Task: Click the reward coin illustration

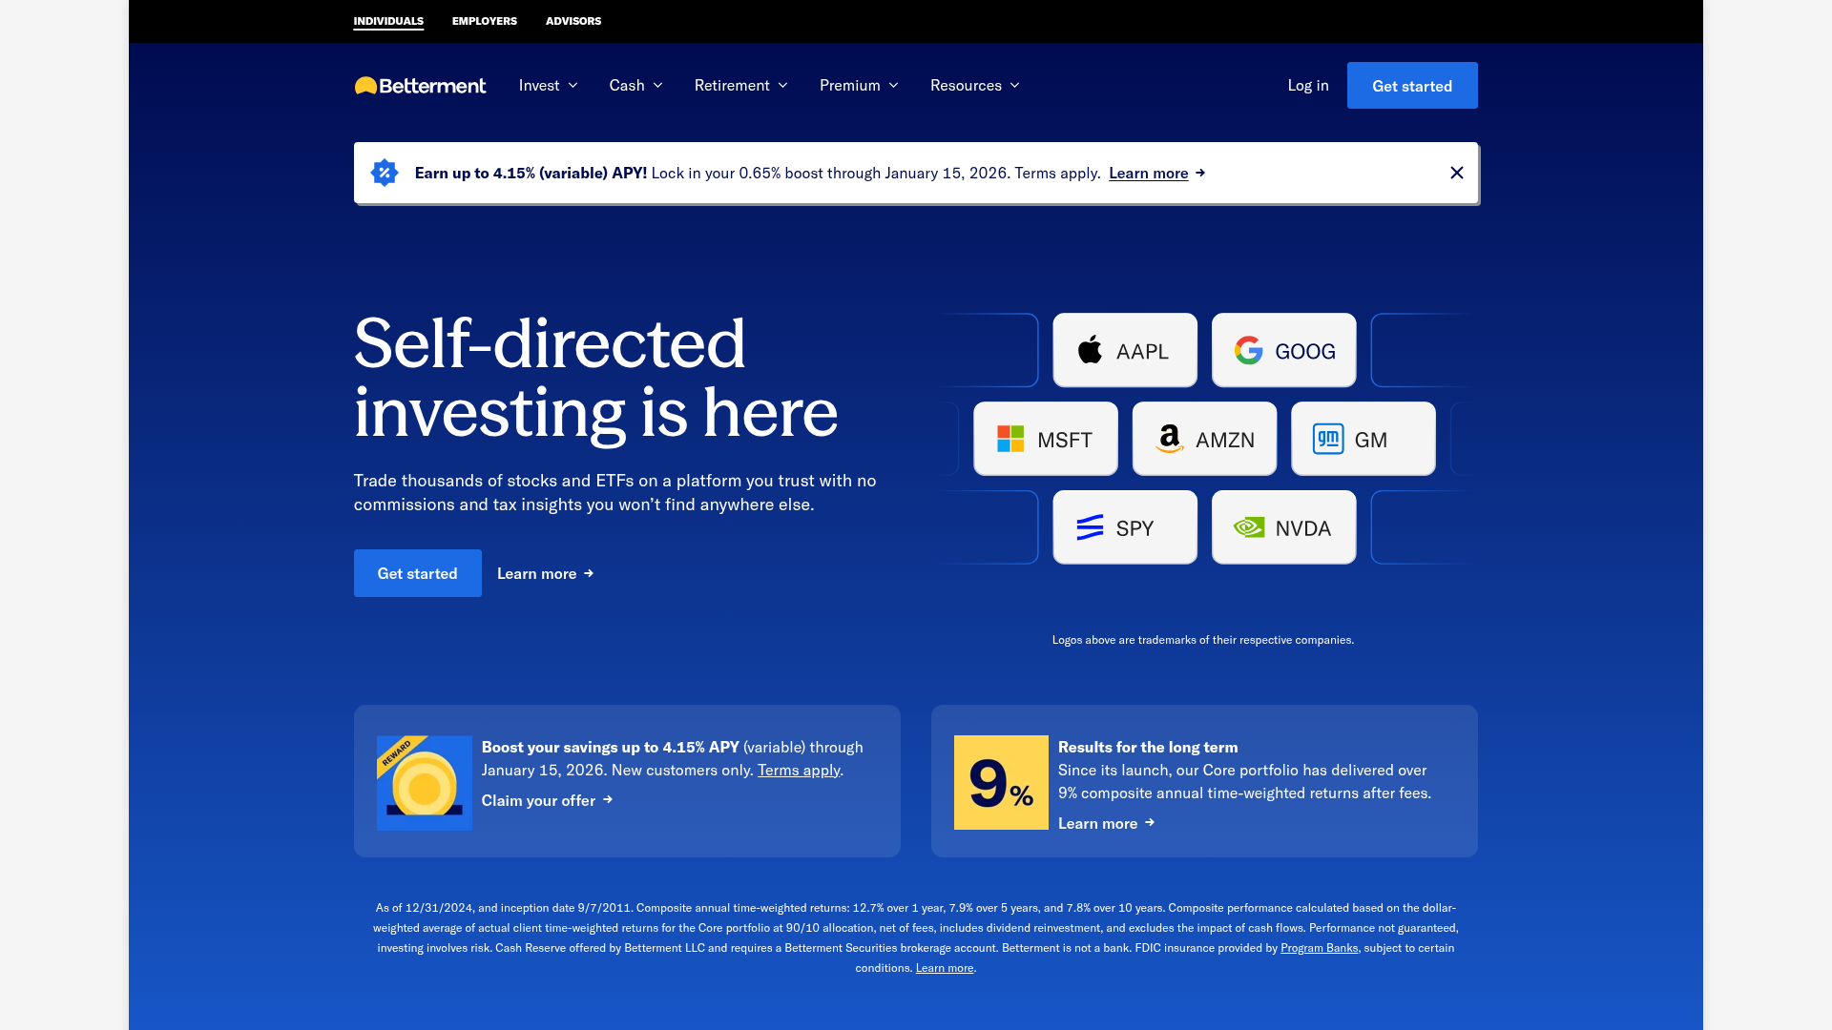Action: (424, 782)
